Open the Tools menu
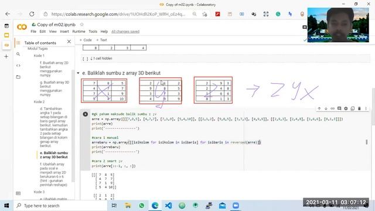Image resolution: width=375 pixels, height=211 pixels. 93,32
